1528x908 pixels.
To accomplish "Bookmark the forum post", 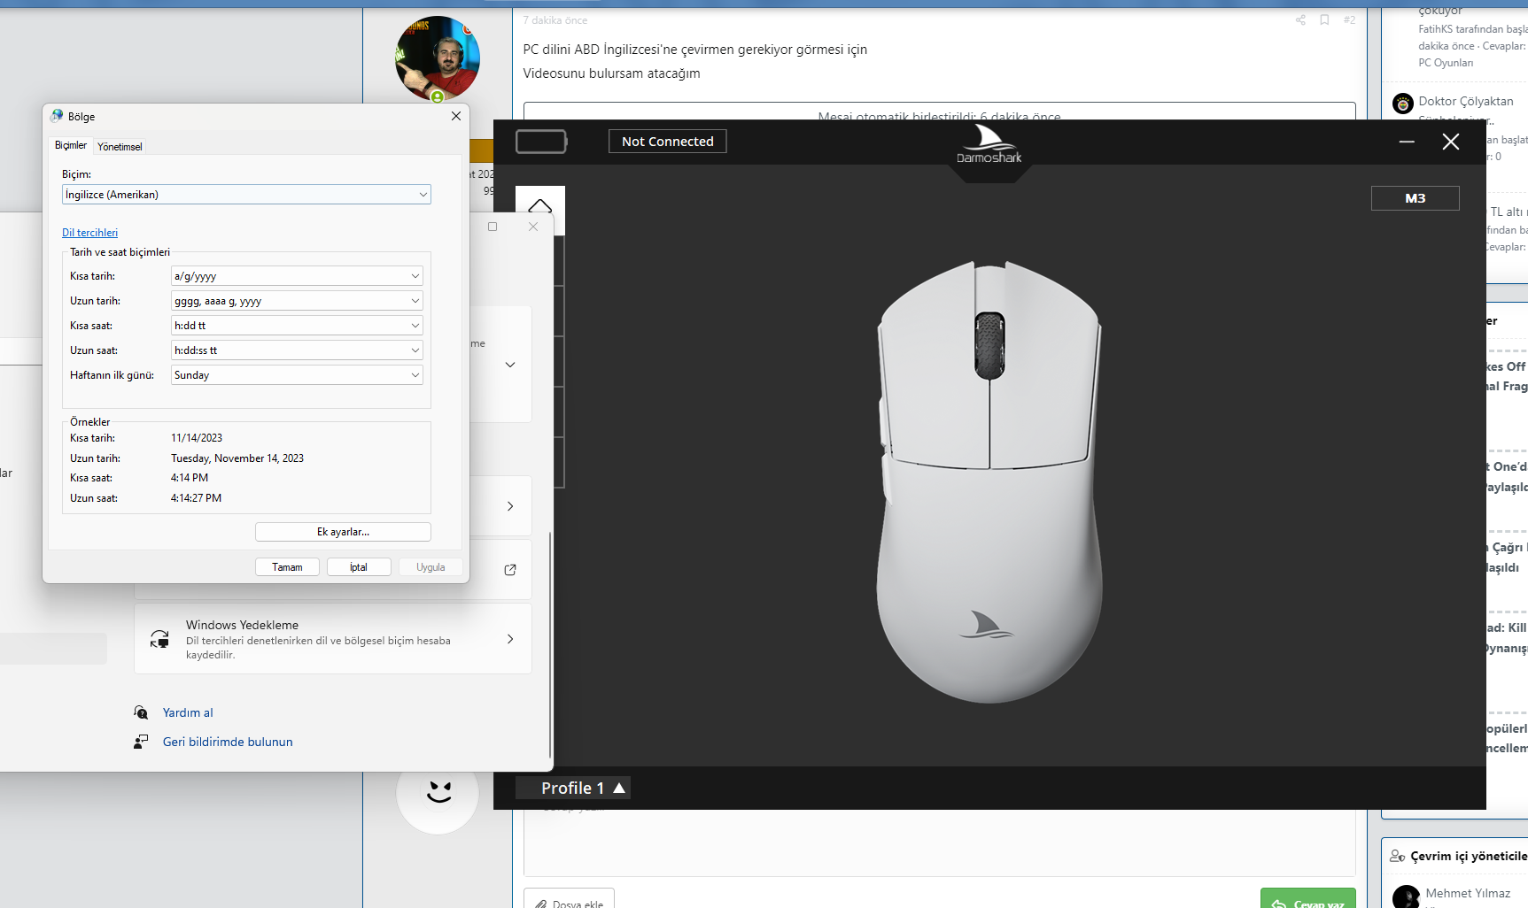I will [x=1324, y=19].
